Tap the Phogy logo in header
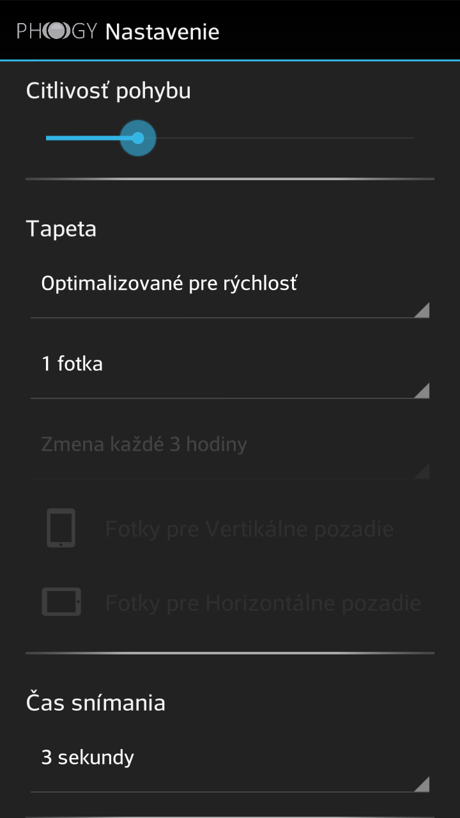 coord(56,31)
